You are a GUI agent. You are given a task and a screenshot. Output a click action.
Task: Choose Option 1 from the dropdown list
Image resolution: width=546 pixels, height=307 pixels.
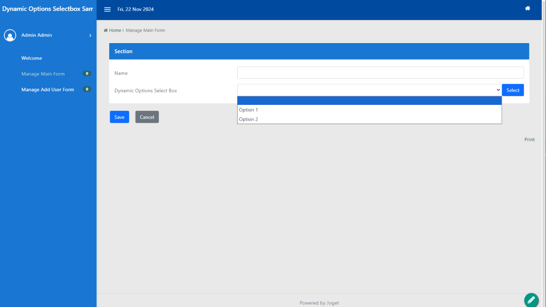coord(248,110)
